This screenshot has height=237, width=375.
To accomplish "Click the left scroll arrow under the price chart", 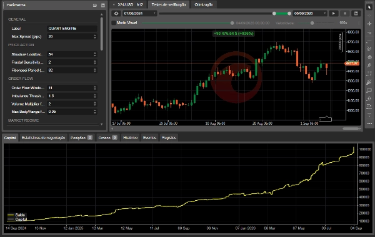I will click(112, 128).
